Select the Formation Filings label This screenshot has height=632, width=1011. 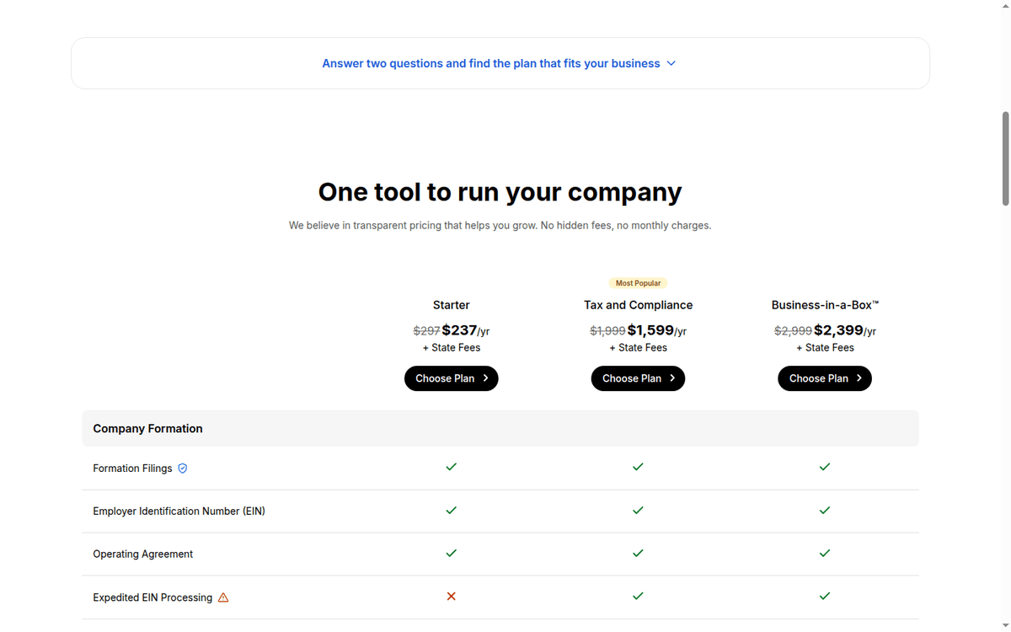132,469
